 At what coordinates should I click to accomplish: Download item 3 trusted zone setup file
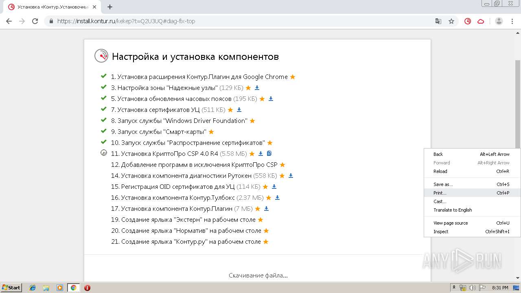(257, 88)
